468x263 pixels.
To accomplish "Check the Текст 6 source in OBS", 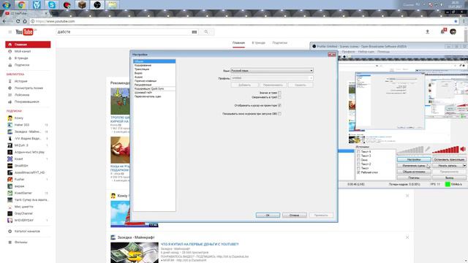I will coord(358,152).
